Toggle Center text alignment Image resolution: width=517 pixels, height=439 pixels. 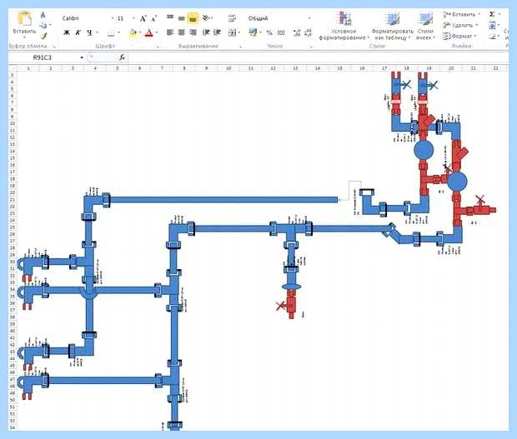[x=181, y=32]
